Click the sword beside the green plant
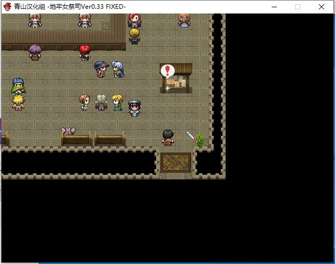This screenshot has height=264, width=335. click(x=190, y=136)
